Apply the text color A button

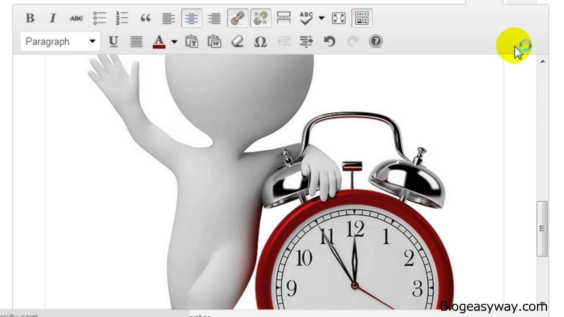(x=159, y=41)
